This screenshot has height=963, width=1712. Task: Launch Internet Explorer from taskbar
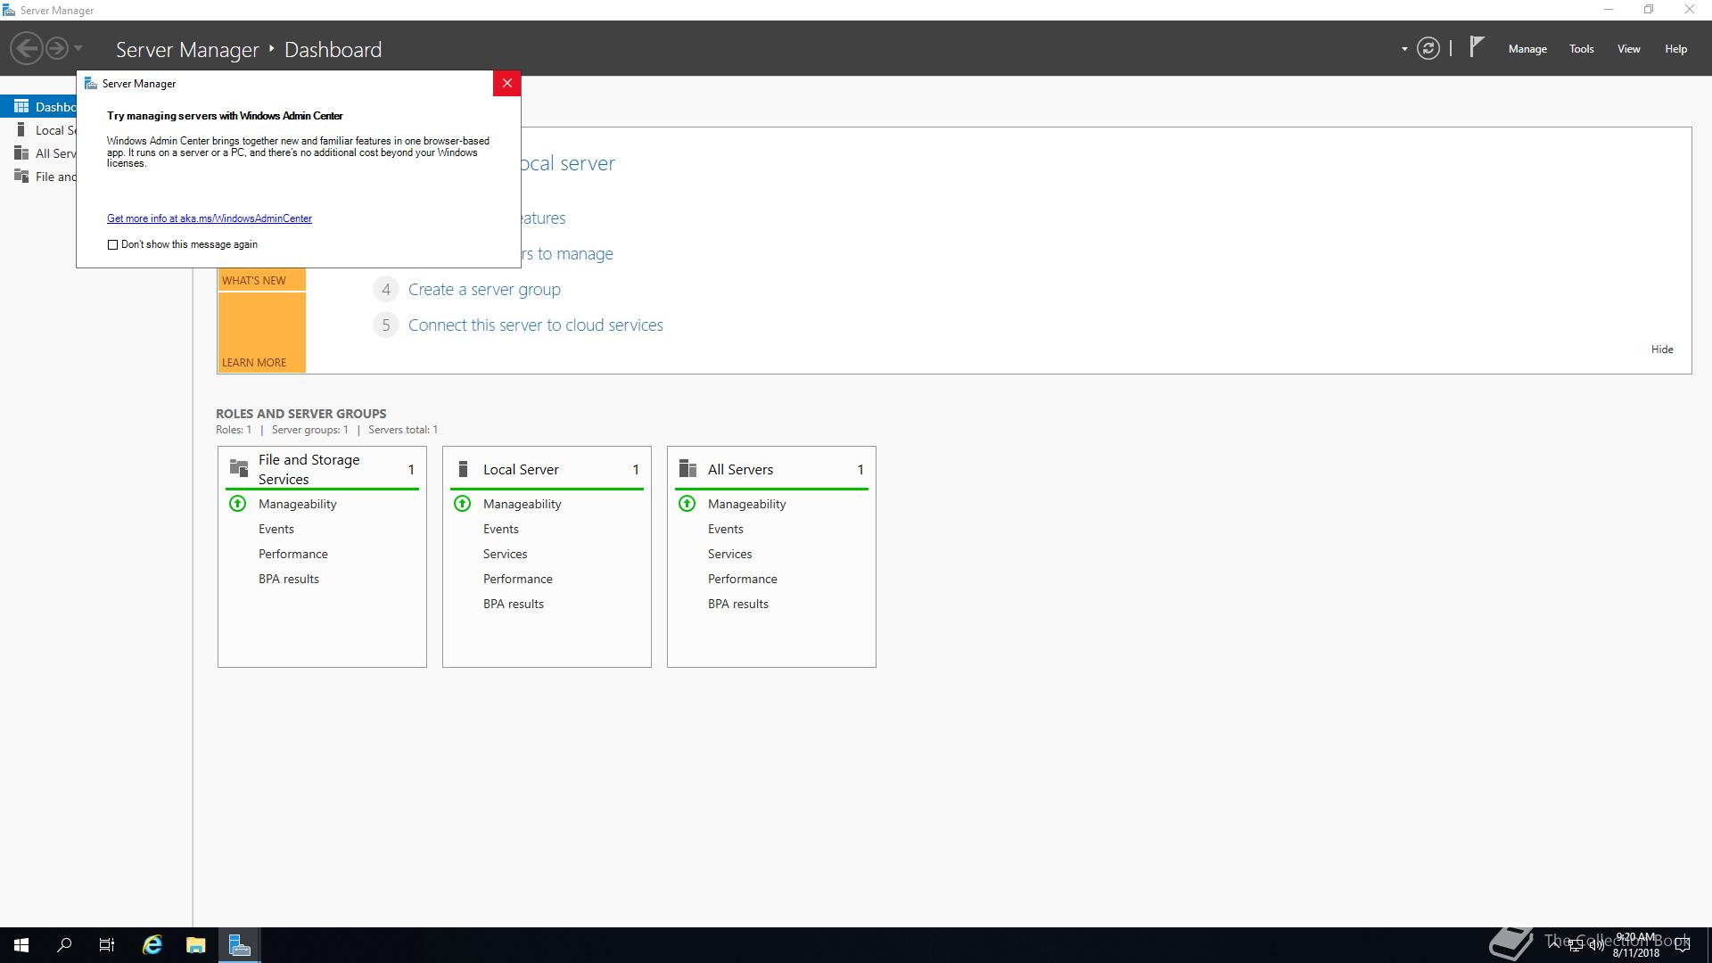(x=152, y=945)
